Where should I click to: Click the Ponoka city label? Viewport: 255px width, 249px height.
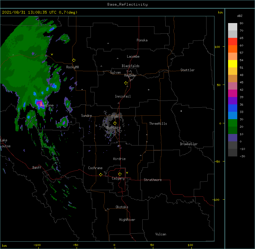pyautogui.click(x=142, y=40)
